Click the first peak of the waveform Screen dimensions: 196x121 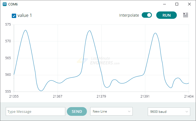25,30
